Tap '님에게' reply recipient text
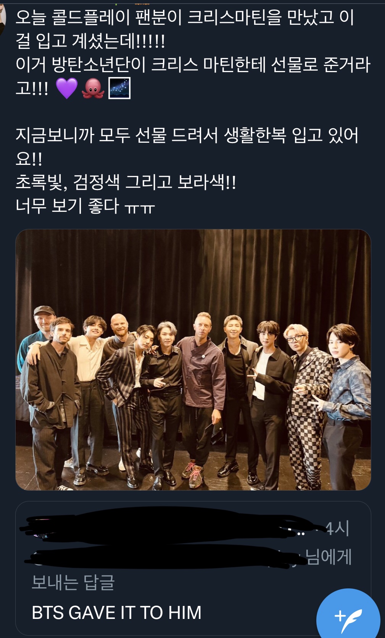 [x=329, y=557]
